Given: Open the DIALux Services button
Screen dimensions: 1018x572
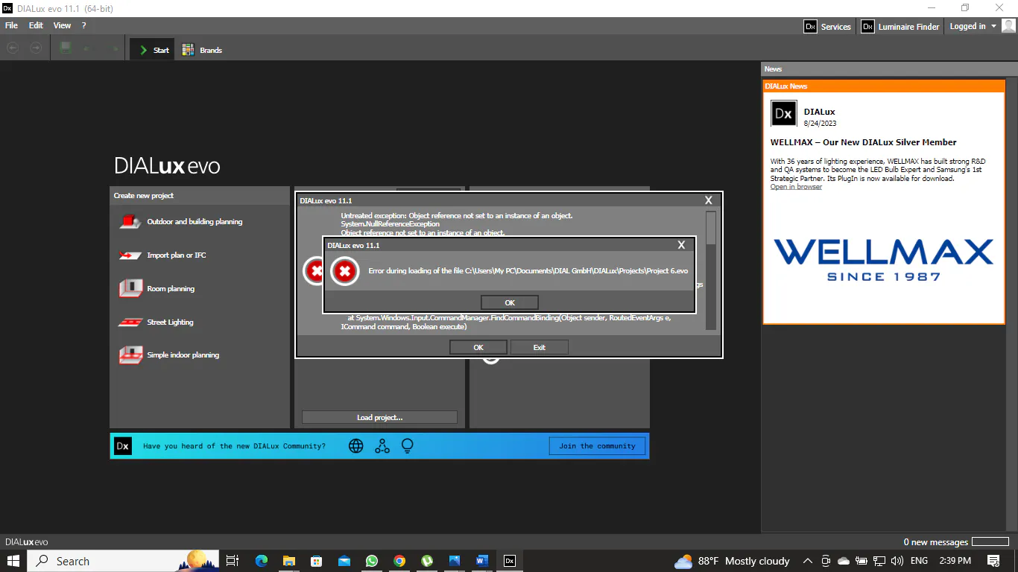Looking at the screenshot, I should click(827, 26).
